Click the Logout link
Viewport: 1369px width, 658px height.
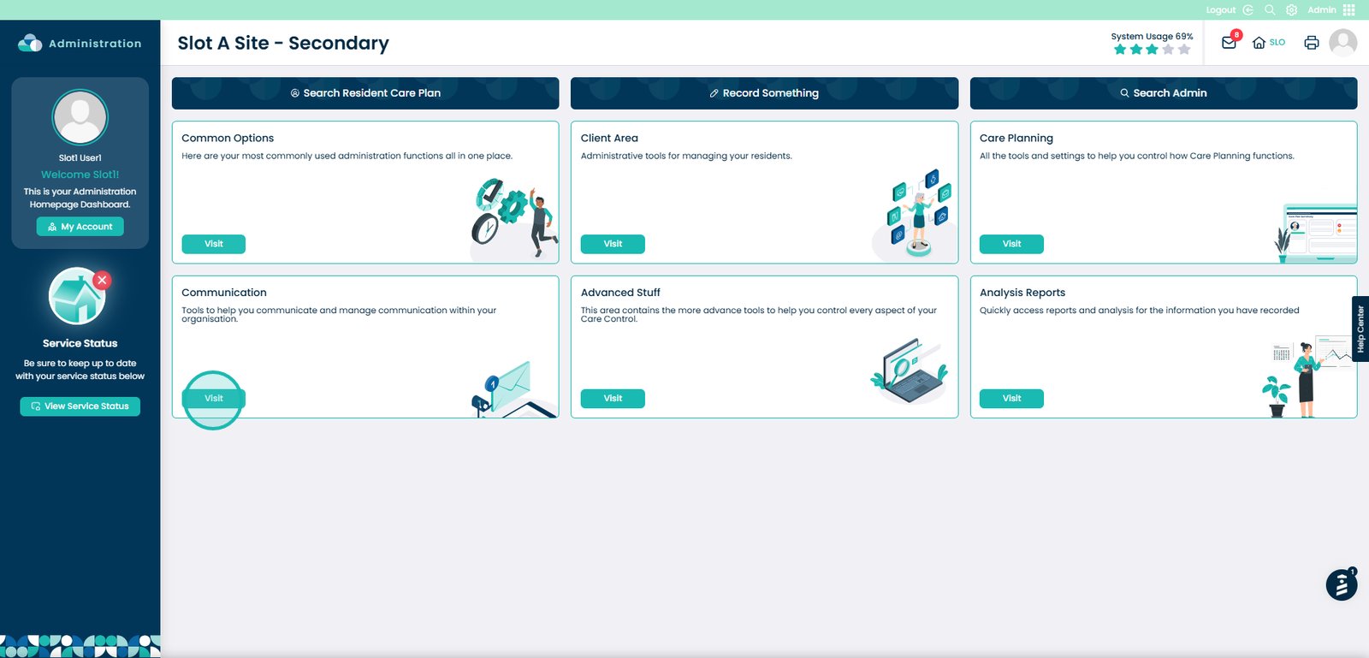[x=1221, y=10]
